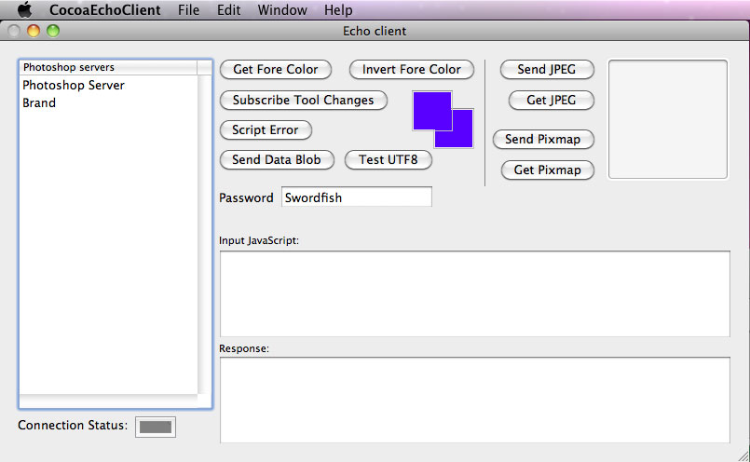Click inside the Input JavaScript text area
Viewport: 750px width, 462px height.
coord(475,294)
